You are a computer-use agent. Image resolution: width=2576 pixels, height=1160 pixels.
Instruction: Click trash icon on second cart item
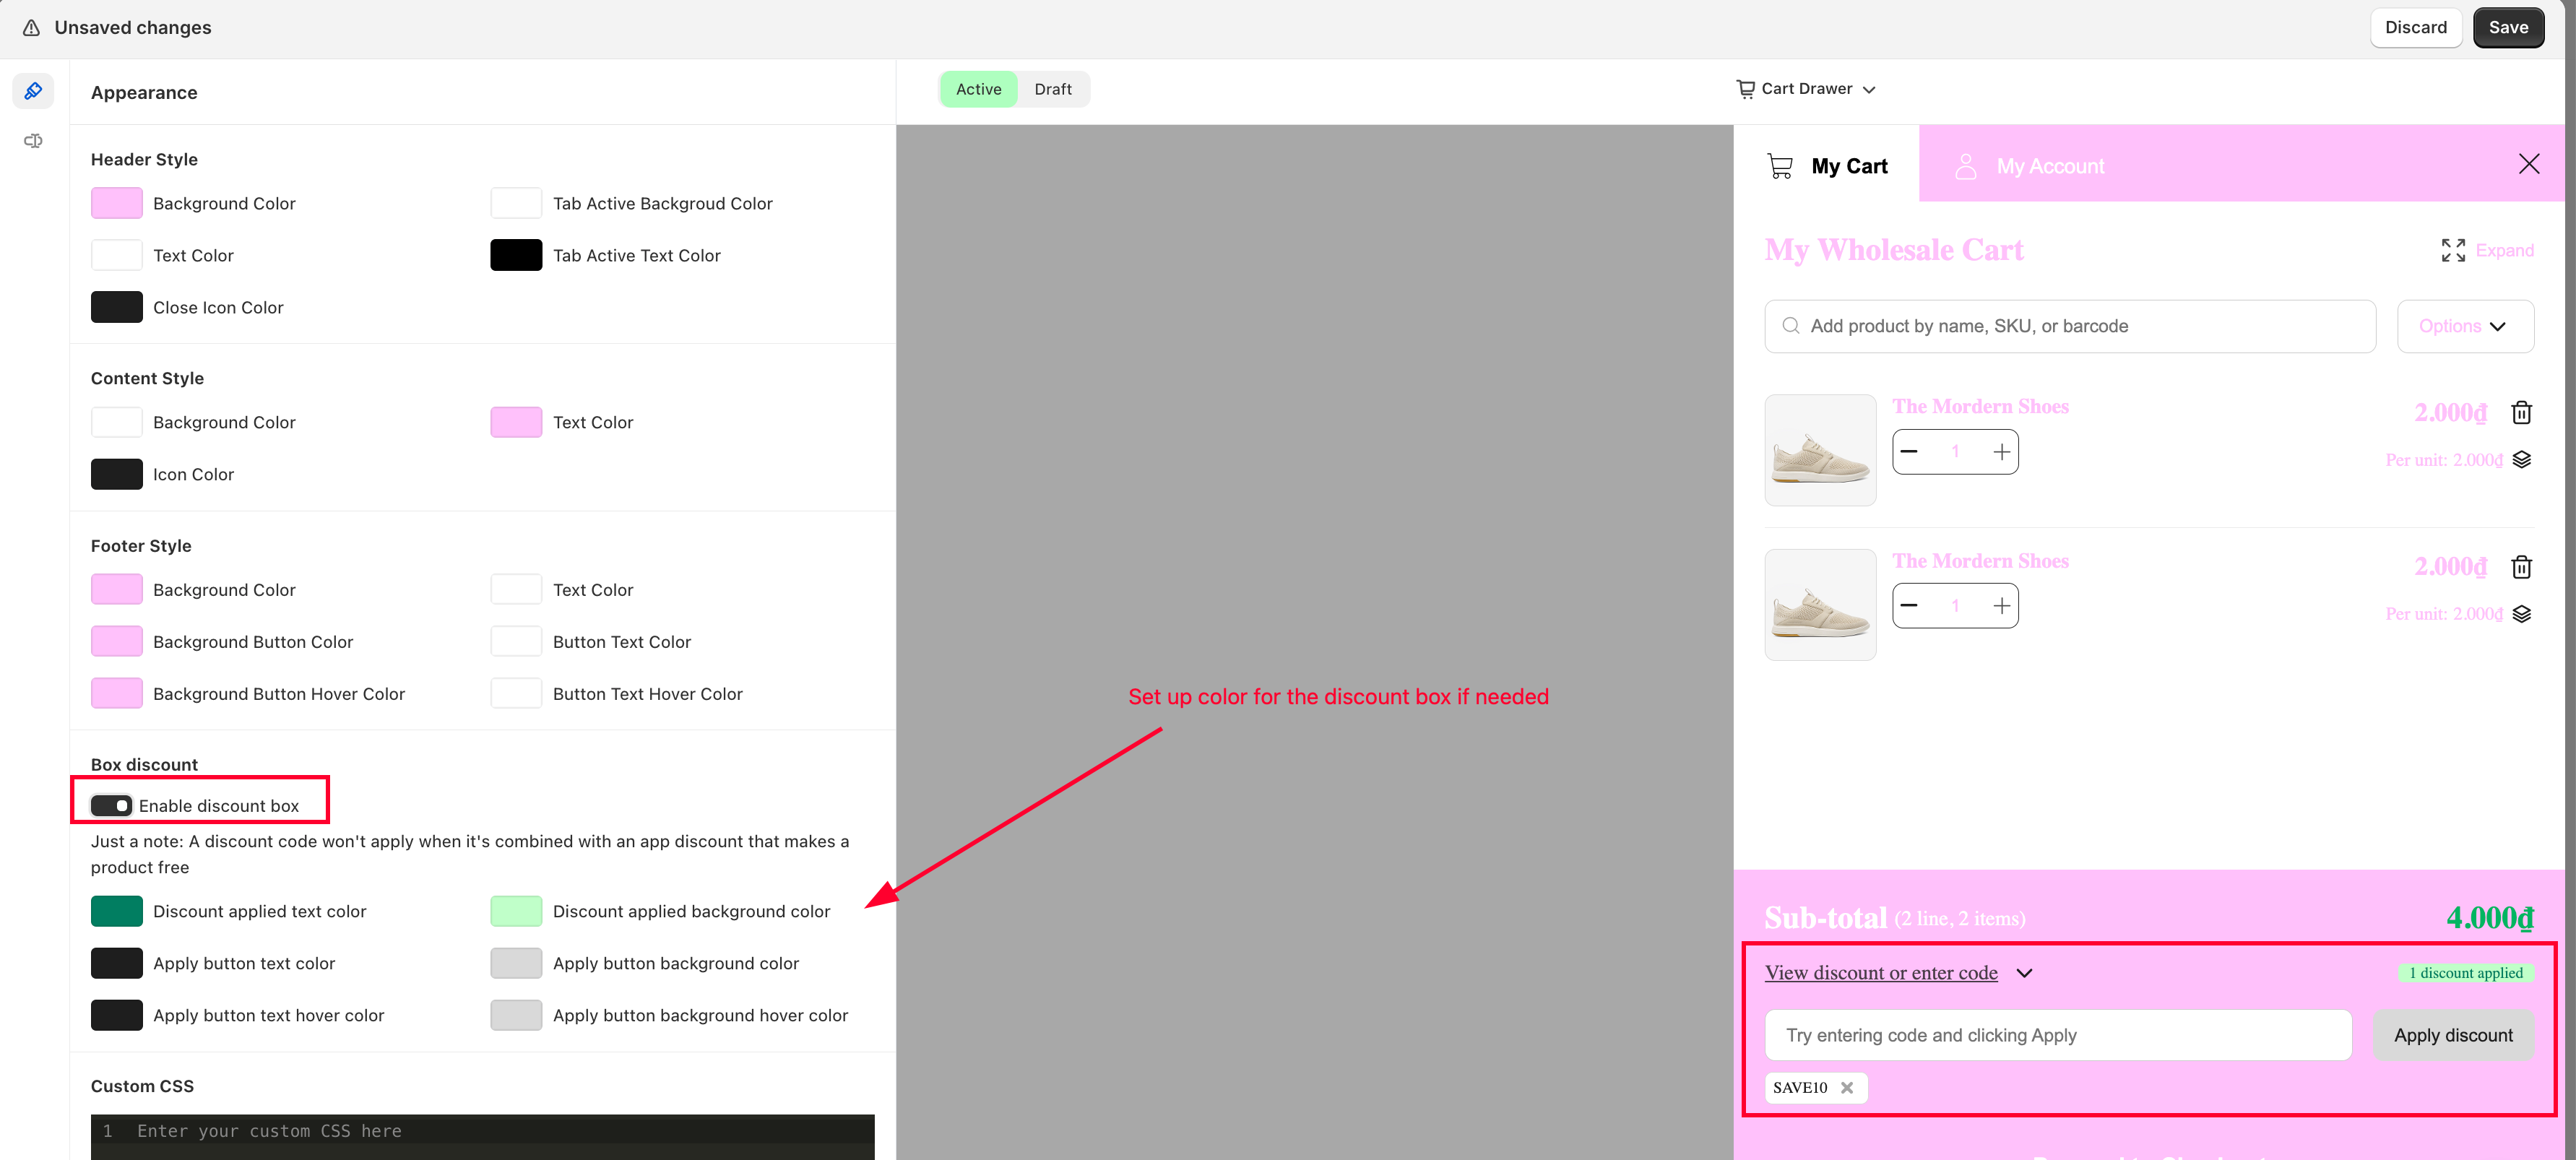click(2521, 567)
